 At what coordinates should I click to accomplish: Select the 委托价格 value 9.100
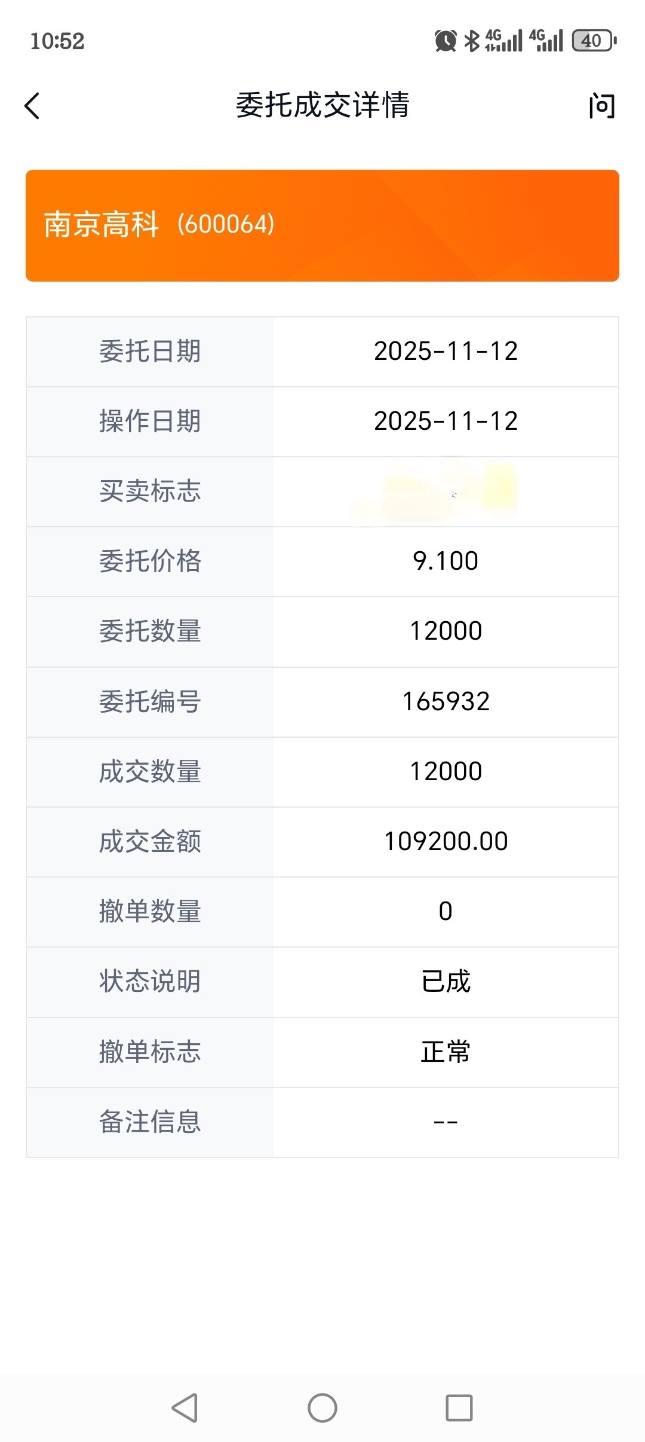point(446,561)
